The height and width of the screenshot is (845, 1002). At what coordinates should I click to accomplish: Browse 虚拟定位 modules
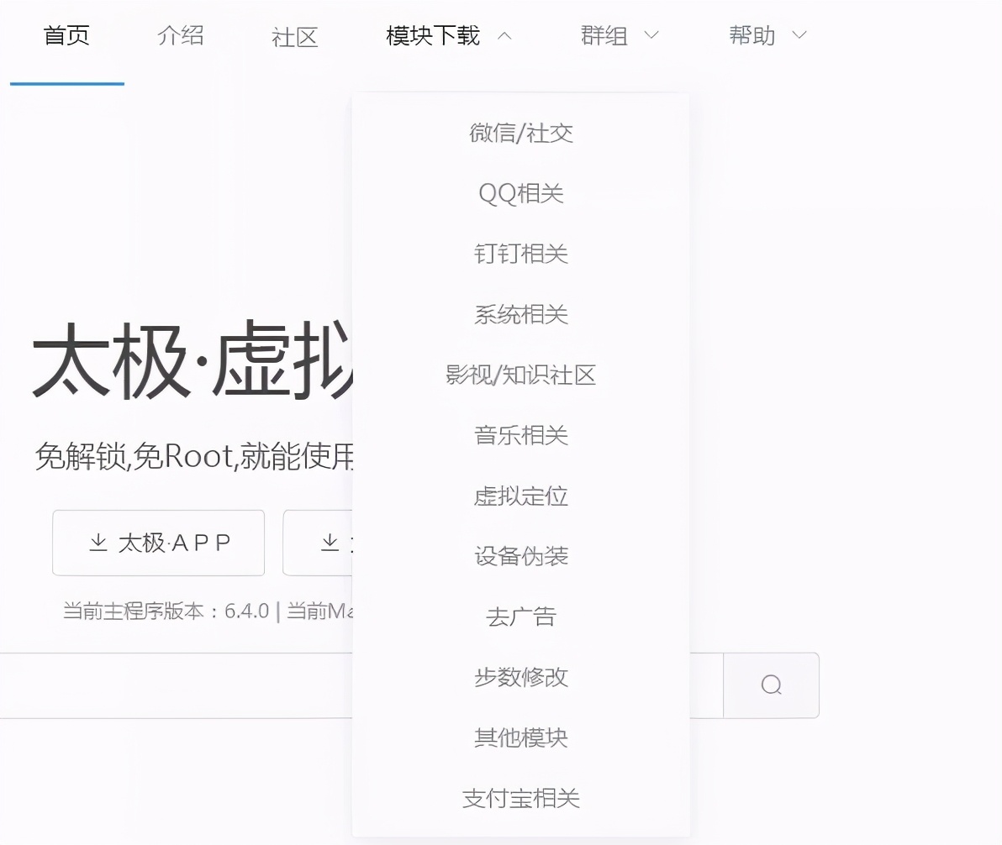[x=521, y=496]
